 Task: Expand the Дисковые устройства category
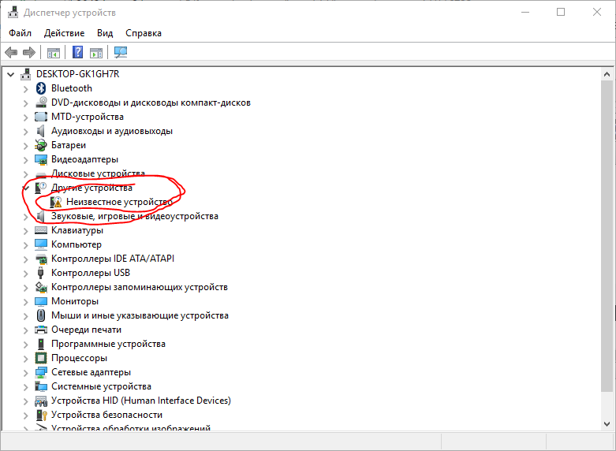(x=25, y=174)
